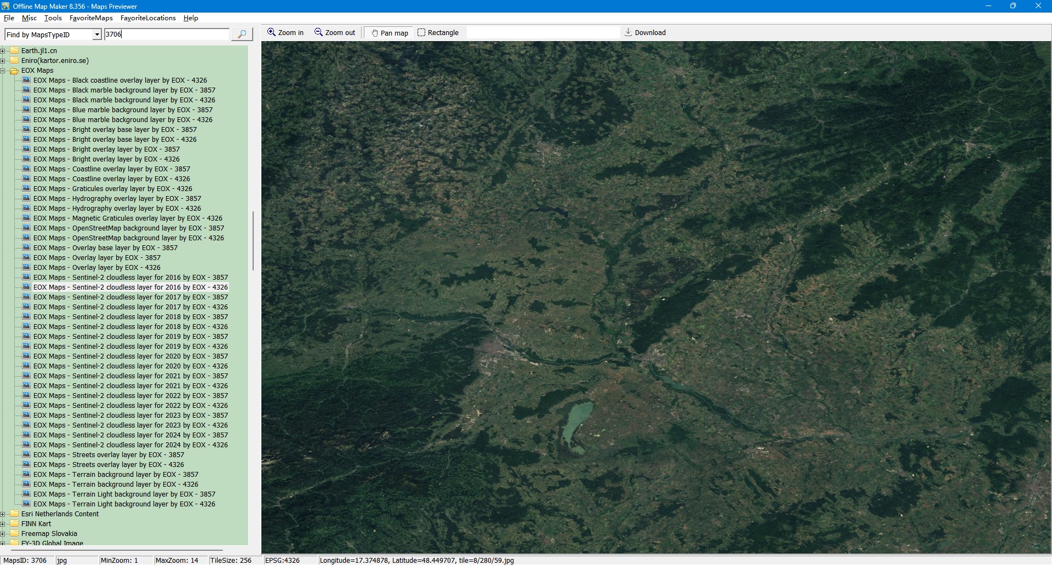This screenshot has width=1052, height=565.
Task: Expand the Esri Netherlands Content node
Action: (3, 514)
